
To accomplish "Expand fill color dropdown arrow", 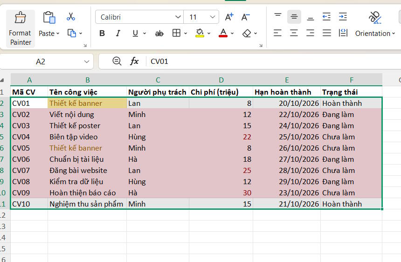I will pos(209,33).
